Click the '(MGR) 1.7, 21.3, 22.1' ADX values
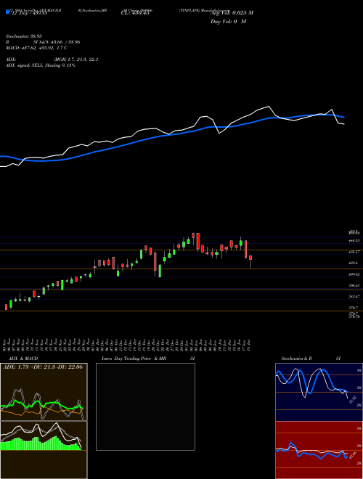Viewport: 363px width, 479px height. point(76,60)
